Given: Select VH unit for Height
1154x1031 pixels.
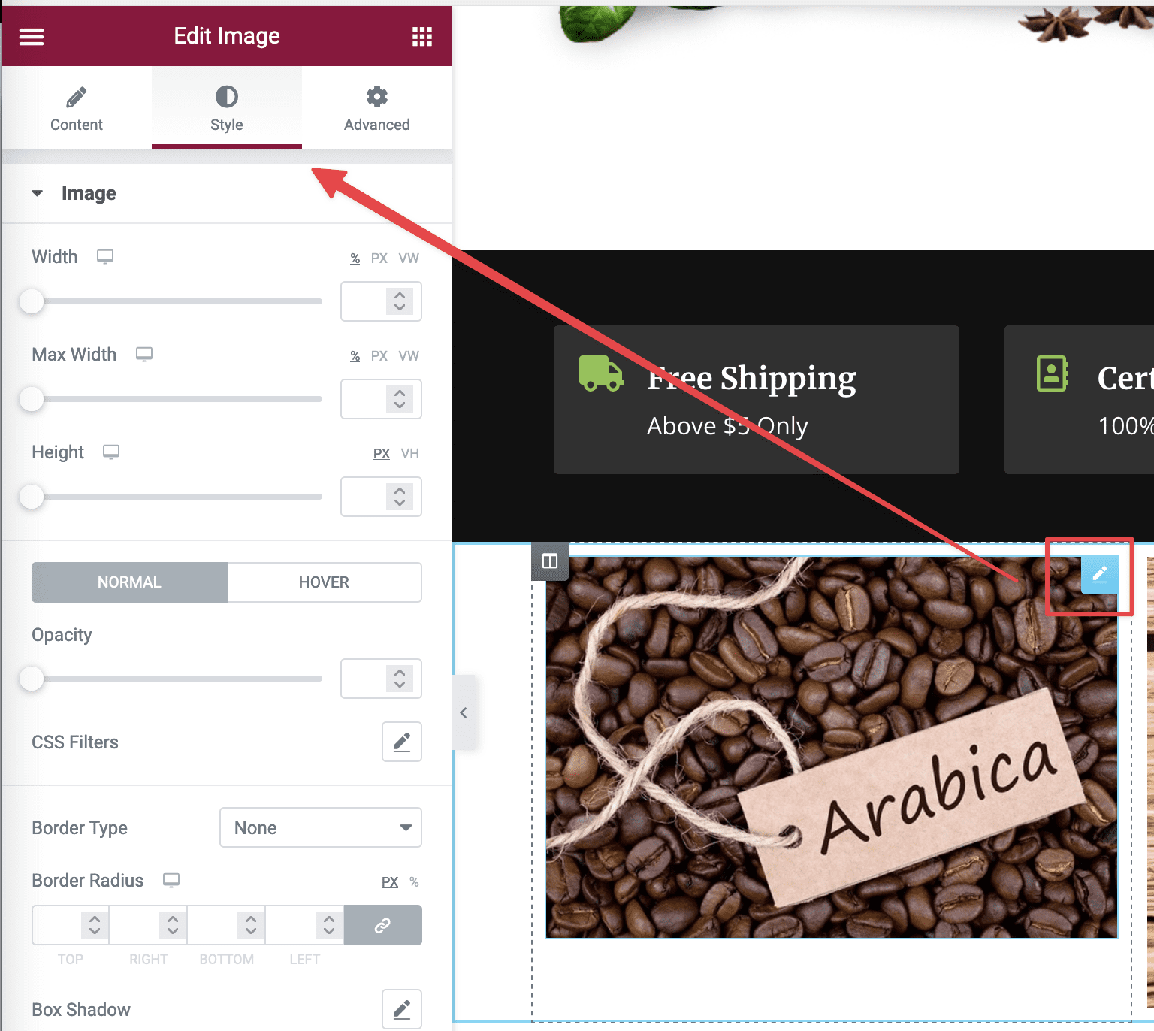Looking at the screenshot, I should pos(410,454).
